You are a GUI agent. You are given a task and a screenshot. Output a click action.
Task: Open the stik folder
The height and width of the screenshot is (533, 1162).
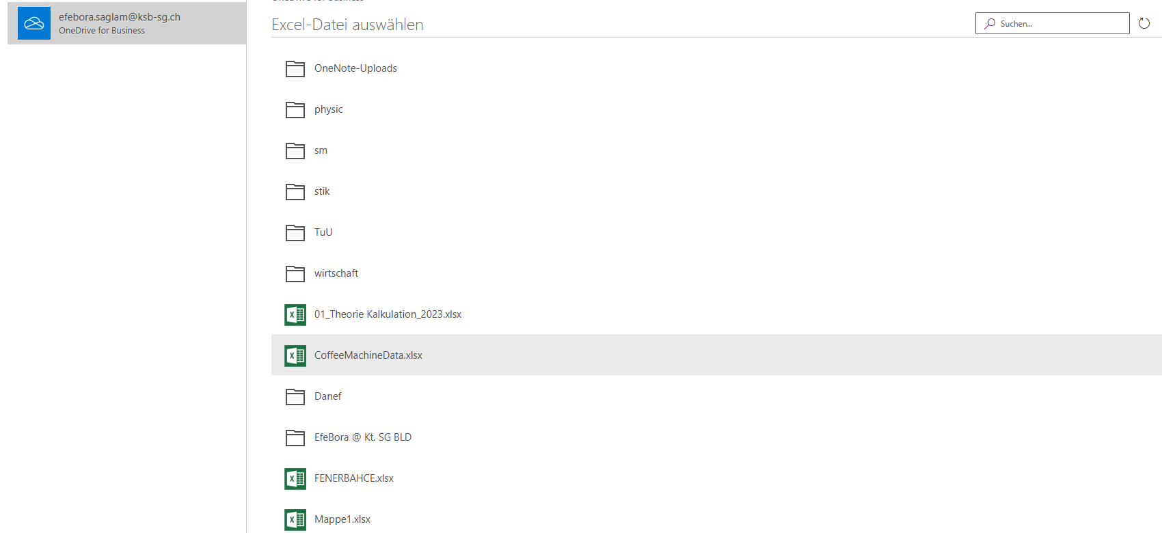coord(322,191)
